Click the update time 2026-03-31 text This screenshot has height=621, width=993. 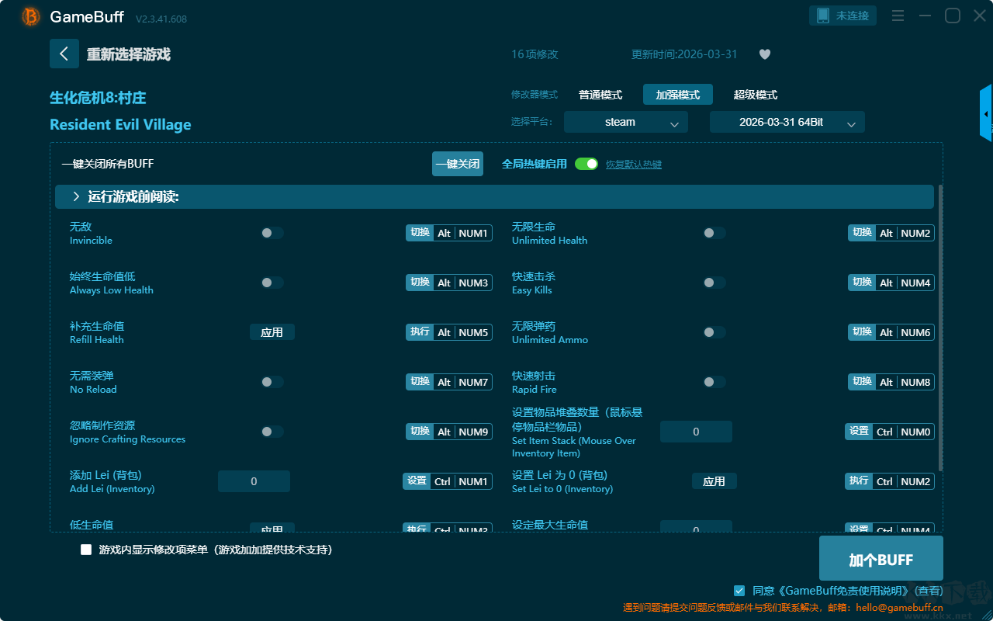[684, 54]
